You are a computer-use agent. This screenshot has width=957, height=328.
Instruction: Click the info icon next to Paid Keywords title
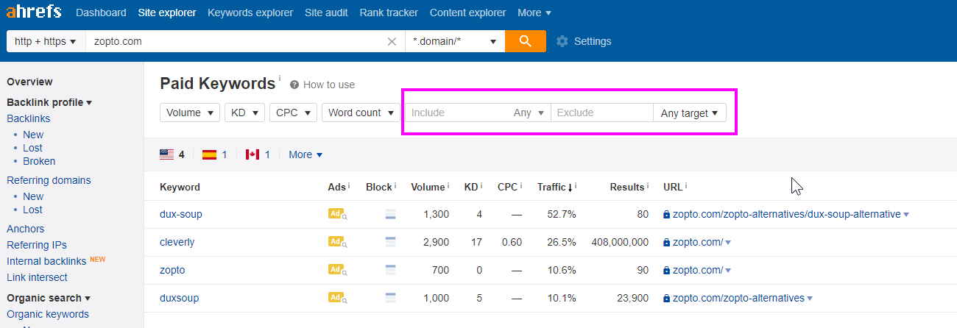(x=280, y=77)
